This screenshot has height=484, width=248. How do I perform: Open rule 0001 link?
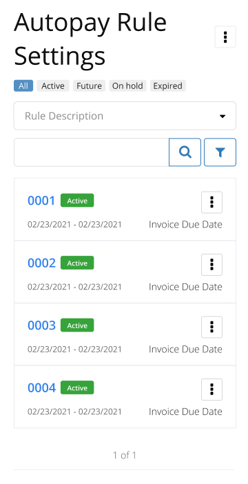(x=41, y=201)
